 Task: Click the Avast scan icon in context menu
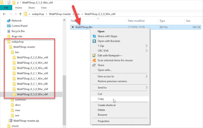(x=94, y=60)
